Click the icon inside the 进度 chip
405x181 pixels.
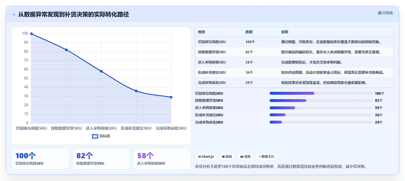[x=242, y=157]
